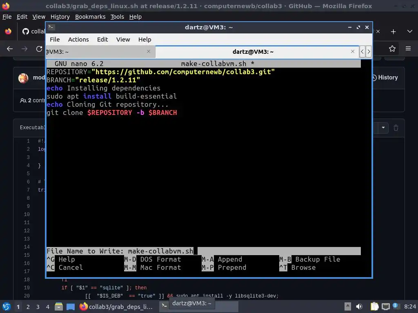
Task: Open Firefox Help menu
Action: point(136,17)
